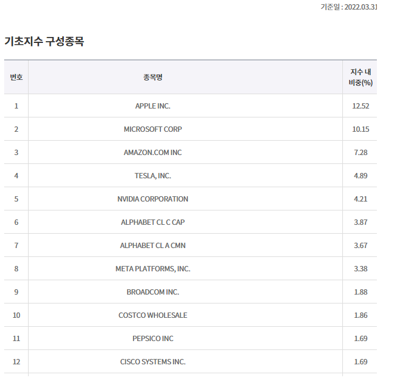Select the AMAZON.COM INC stock name
This screenshot has width=393, height=384.
coord(153,153)
